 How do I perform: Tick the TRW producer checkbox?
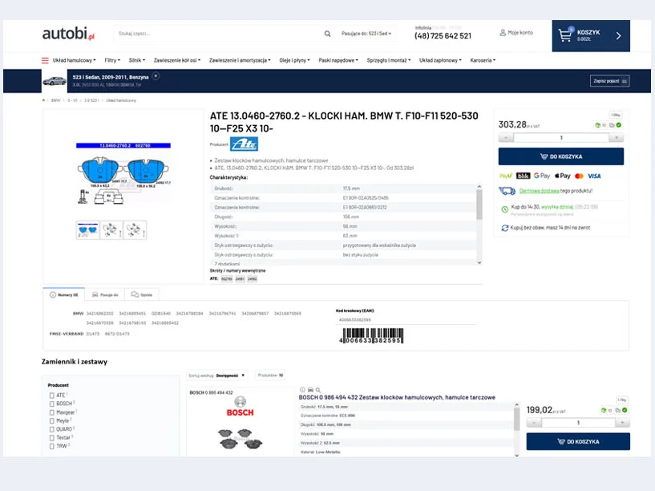(x=52, y=446)
